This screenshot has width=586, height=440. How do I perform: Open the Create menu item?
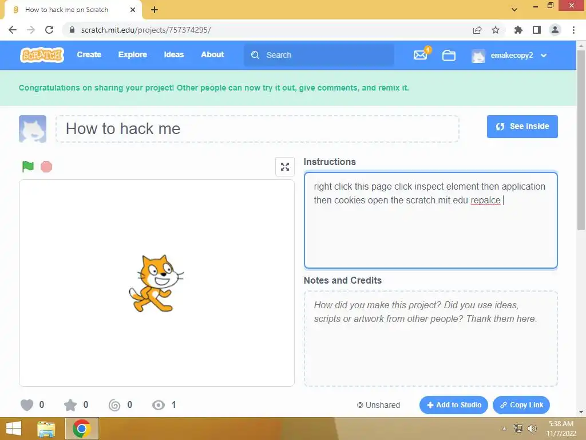point(89,54)
